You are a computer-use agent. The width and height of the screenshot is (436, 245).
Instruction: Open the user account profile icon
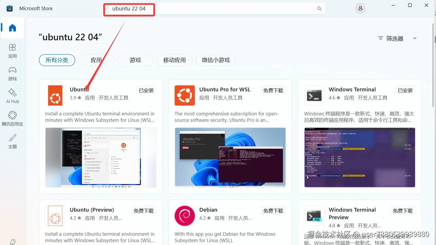click(x=360, y=8)
